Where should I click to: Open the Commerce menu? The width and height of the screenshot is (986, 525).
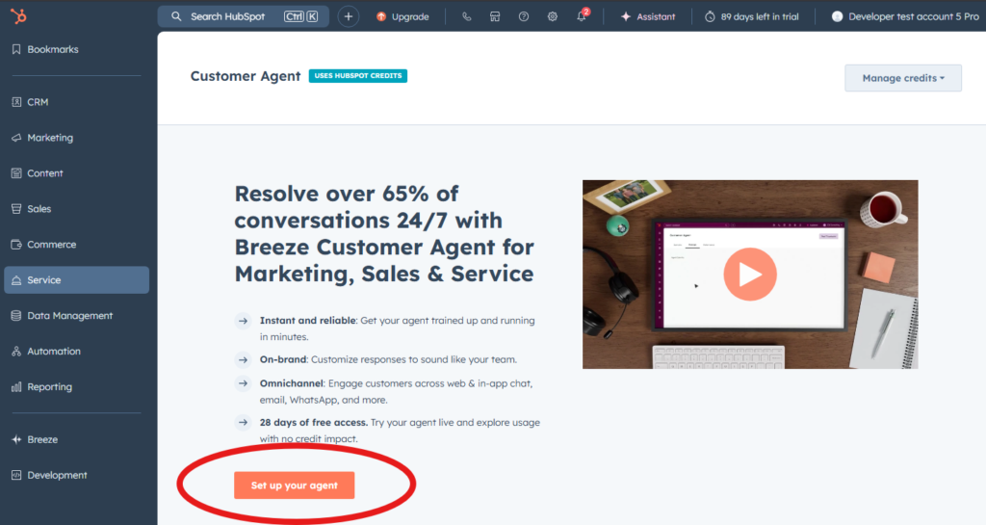52,245
